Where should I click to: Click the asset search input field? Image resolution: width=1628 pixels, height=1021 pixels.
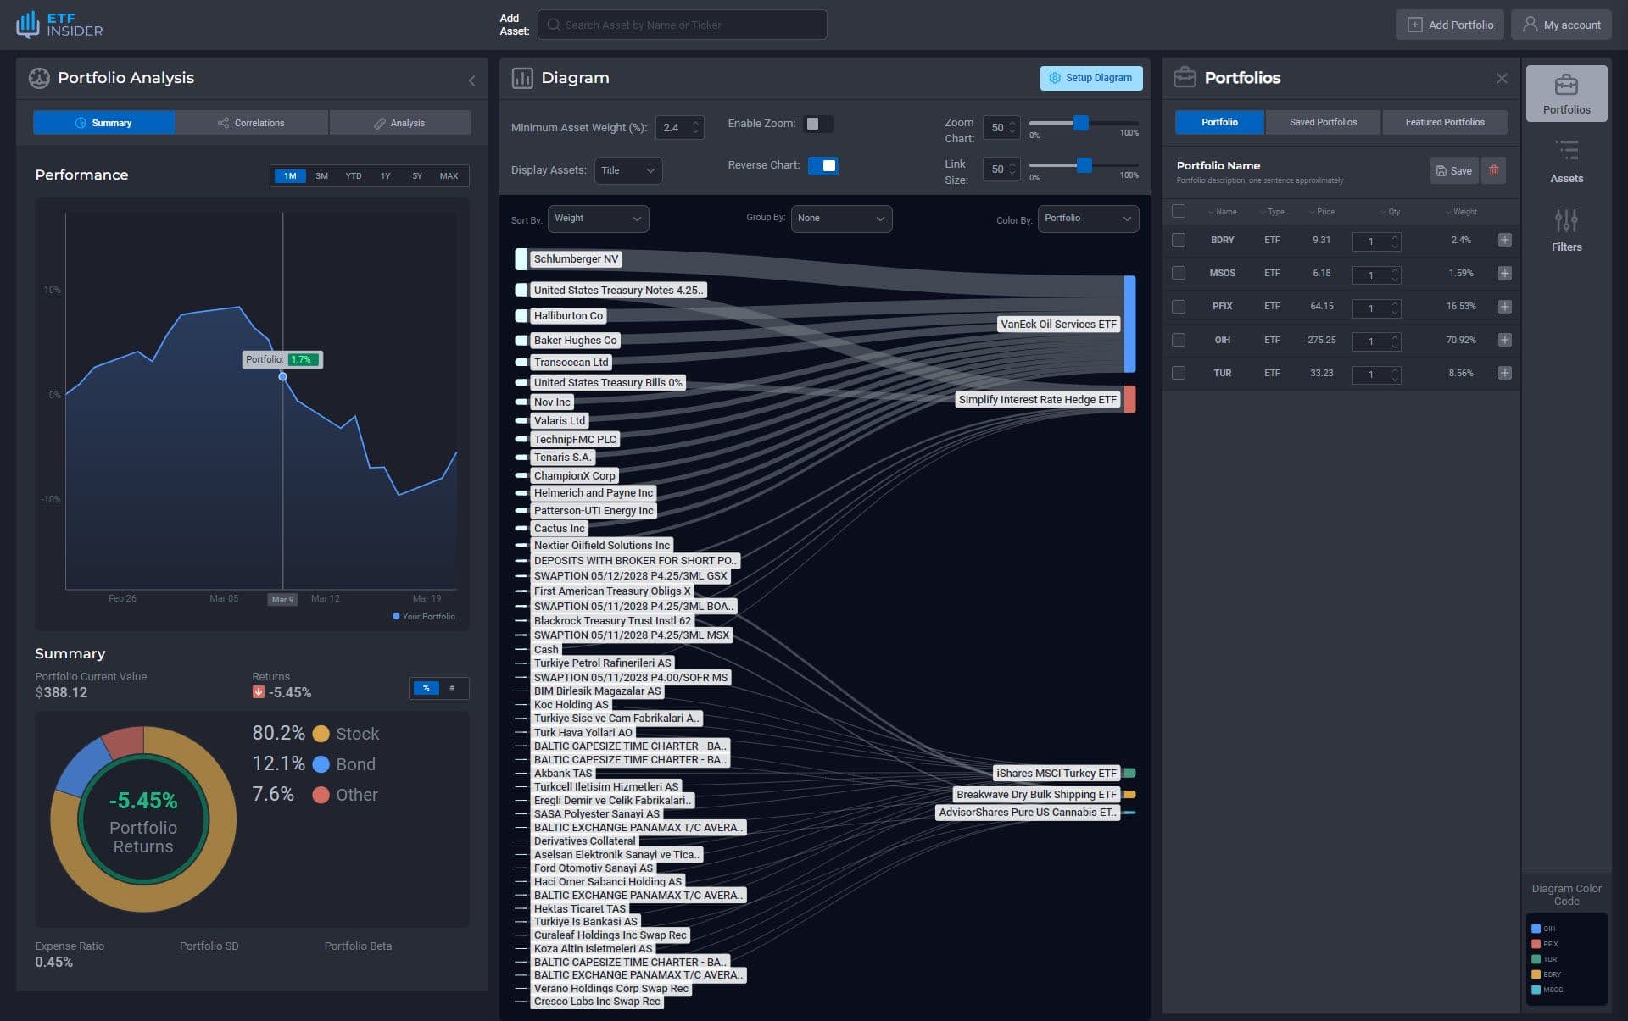682,25
